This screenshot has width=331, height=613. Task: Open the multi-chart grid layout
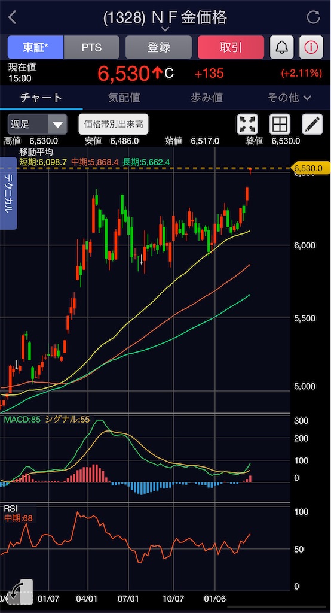coord(280,125)
